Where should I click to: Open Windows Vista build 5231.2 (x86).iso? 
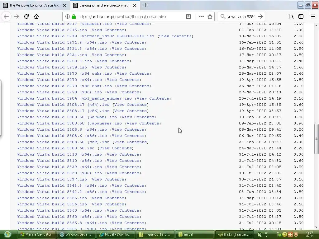point(62,49)
